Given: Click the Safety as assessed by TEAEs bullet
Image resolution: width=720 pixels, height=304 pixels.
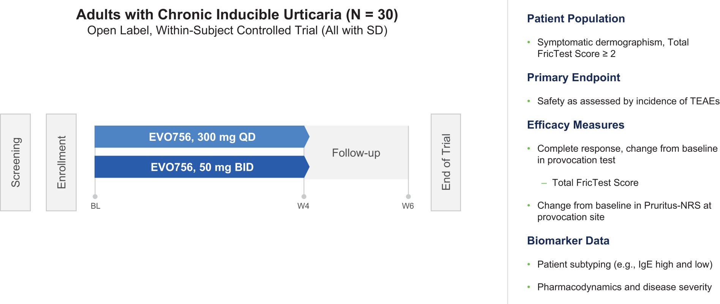Looking at the screenshot, I should coord(628,101).
